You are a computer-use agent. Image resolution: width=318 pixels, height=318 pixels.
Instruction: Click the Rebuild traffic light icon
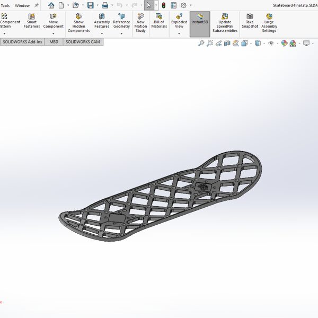[x=163, y=5]
